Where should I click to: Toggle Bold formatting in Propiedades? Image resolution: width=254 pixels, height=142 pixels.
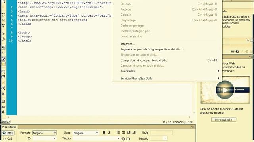click(x=104, y=133)
